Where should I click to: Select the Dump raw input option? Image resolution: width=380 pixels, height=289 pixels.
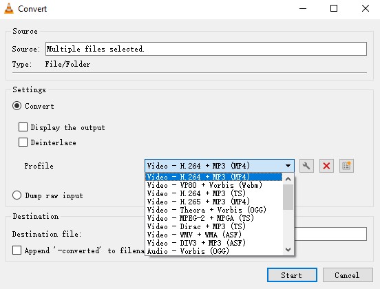17,195
